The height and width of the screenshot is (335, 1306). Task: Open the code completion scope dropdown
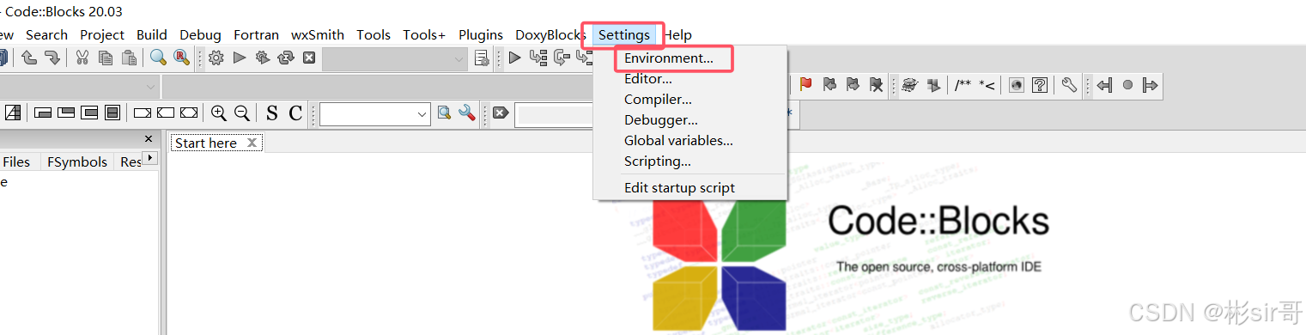pos(80,86)
